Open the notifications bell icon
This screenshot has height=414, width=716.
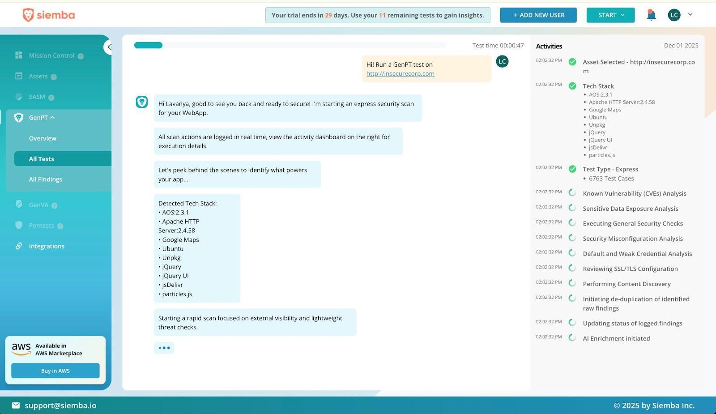[651, 15]
